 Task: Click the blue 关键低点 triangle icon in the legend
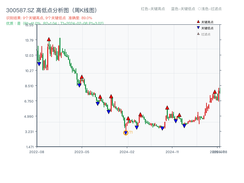pos(198,27)
